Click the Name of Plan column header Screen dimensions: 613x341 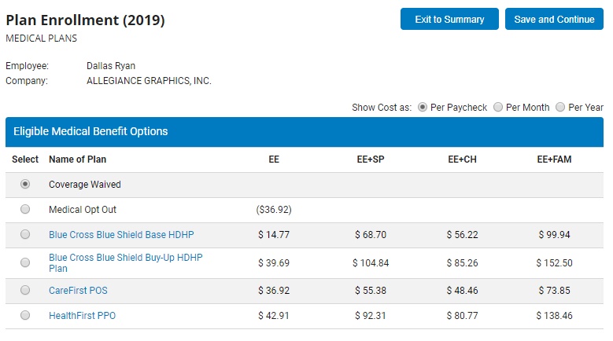[77, 159]
